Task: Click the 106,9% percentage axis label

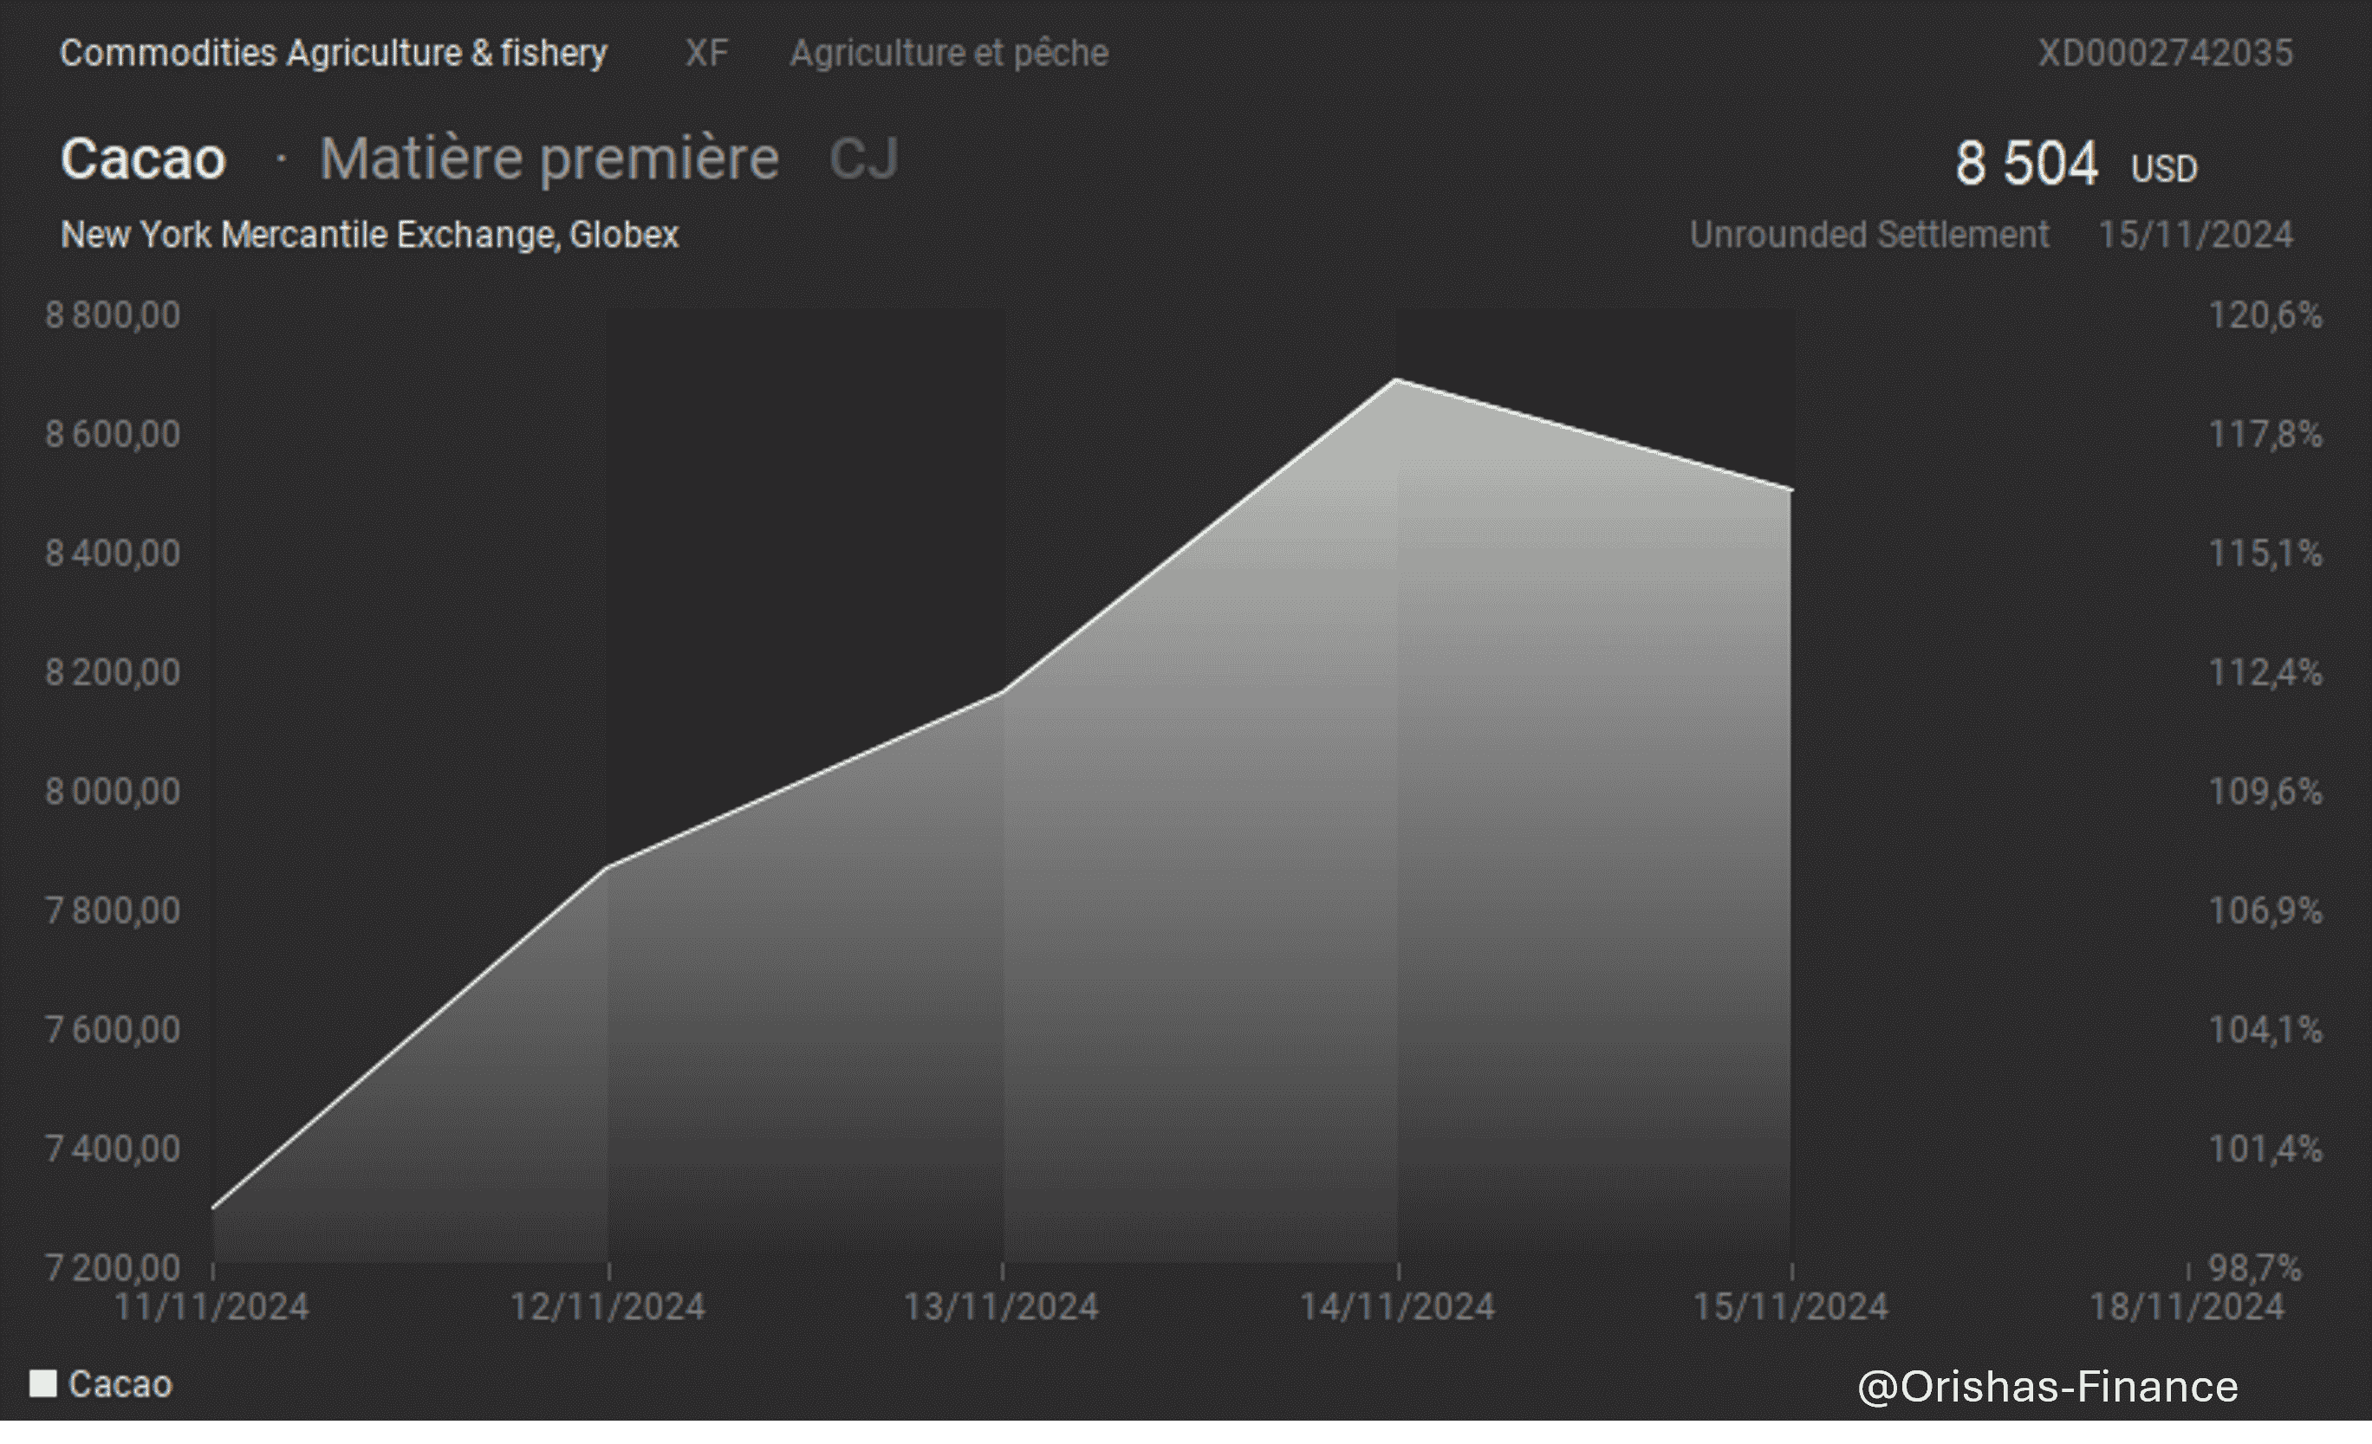Action: (x=2265, y=910)
